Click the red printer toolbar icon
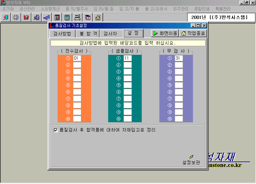The image size is (256, 184). pos(26,17)
